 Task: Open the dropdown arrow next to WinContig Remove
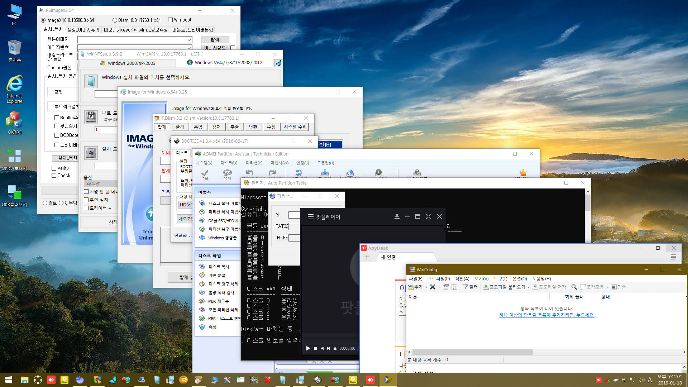(439, 287)
